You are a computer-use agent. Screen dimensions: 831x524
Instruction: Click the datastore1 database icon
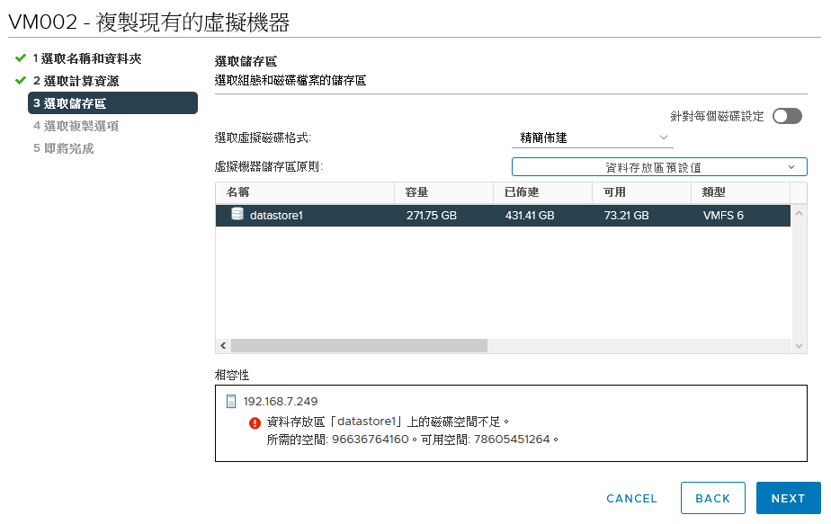237,214
